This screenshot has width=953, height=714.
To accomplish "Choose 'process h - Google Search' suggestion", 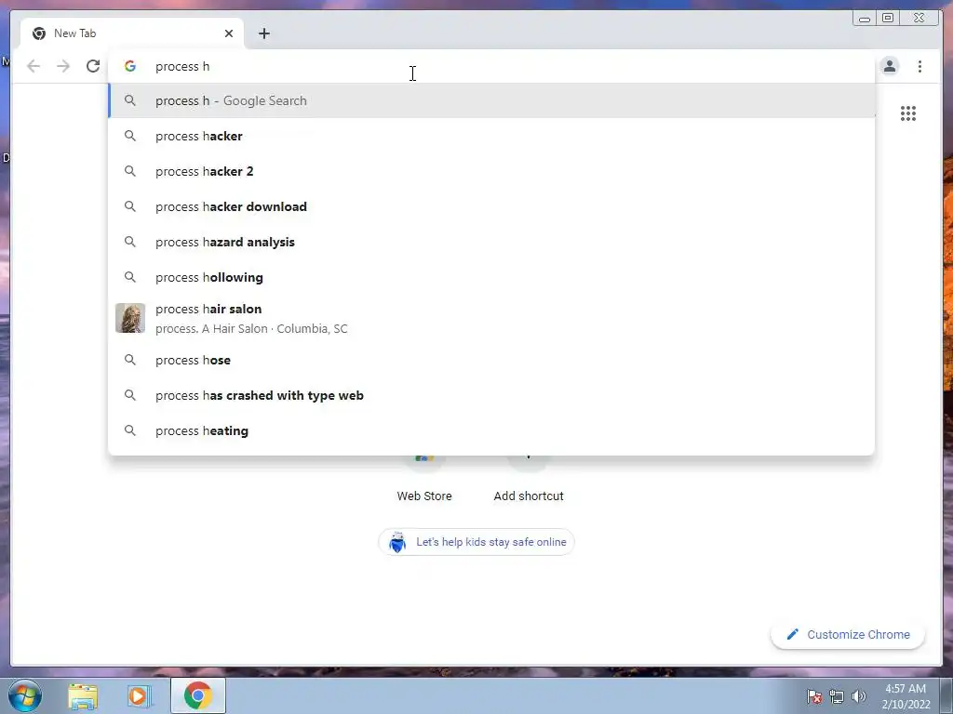I will (491, 100).
